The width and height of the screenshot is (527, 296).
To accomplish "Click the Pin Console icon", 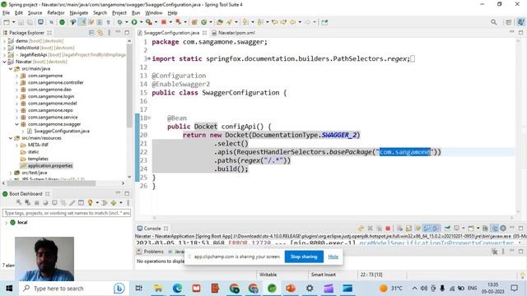I will [x=447, y=229].
